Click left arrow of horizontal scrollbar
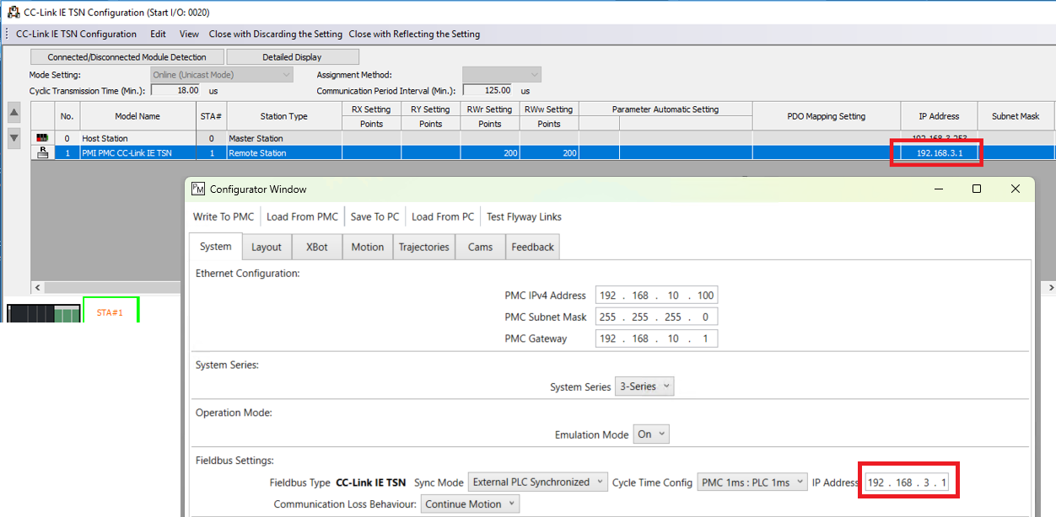Viewport: 1056px width, 517px height. point(36,288)
